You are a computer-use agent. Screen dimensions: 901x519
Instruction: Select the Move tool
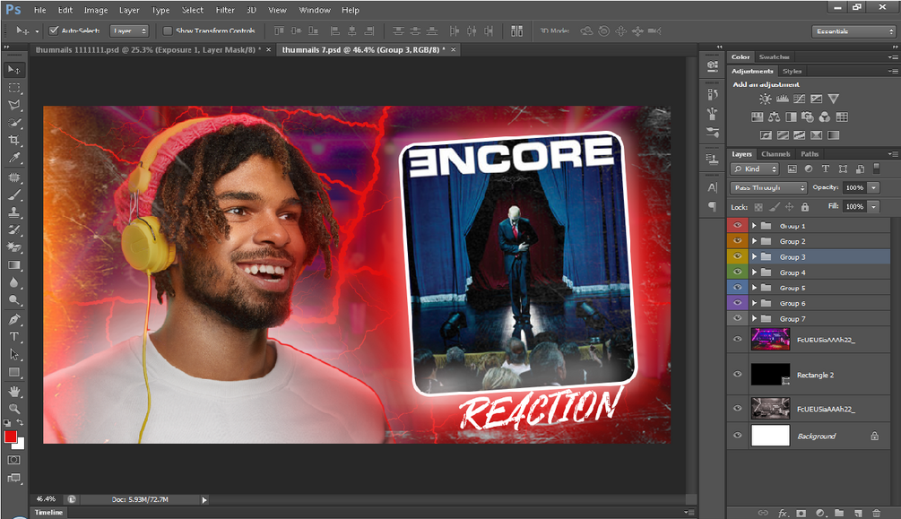pyautogui.click(x=13, y=70)
